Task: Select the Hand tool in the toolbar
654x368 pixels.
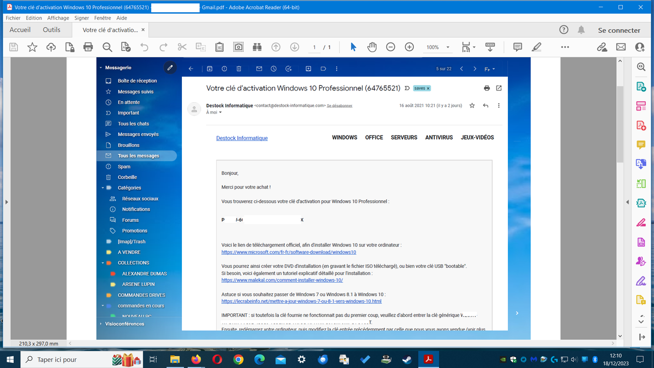Action: pos(371,47)
